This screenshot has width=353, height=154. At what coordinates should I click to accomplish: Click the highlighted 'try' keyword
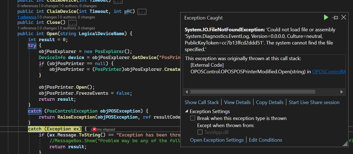[x=32, y=45]
